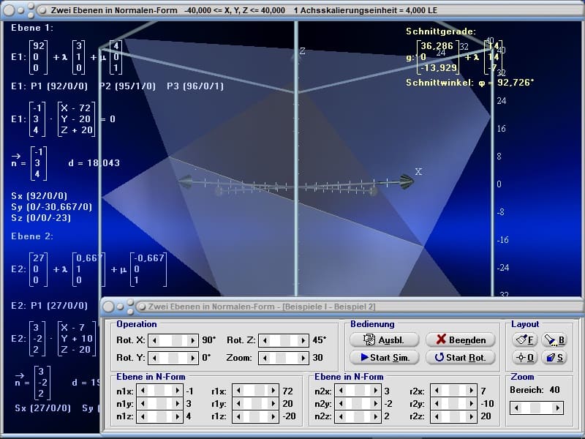Decrease r2x with left arrow

436,391
